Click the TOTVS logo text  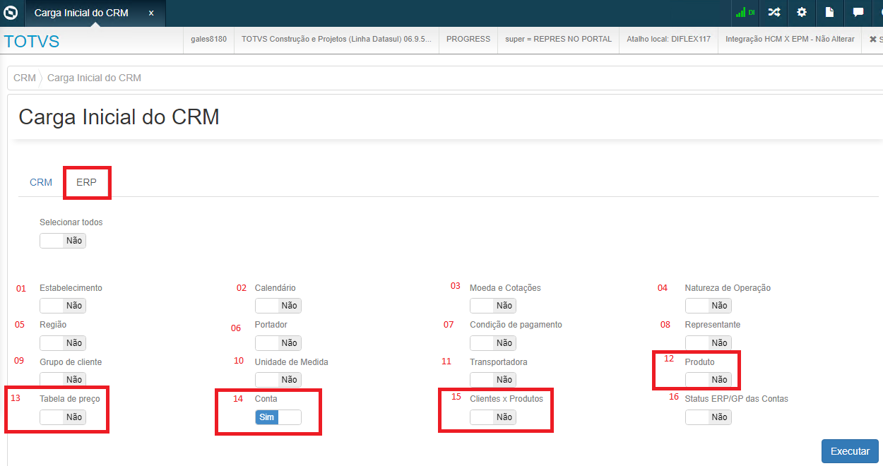click(x=32, y=42)
